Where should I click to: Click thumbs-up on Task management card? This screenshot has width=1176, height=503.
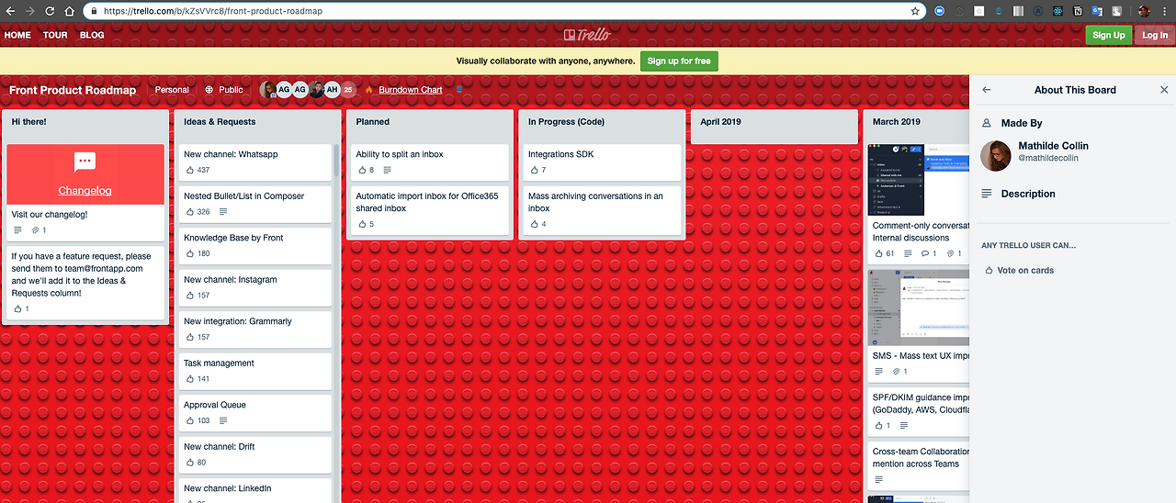coord(190,379)
